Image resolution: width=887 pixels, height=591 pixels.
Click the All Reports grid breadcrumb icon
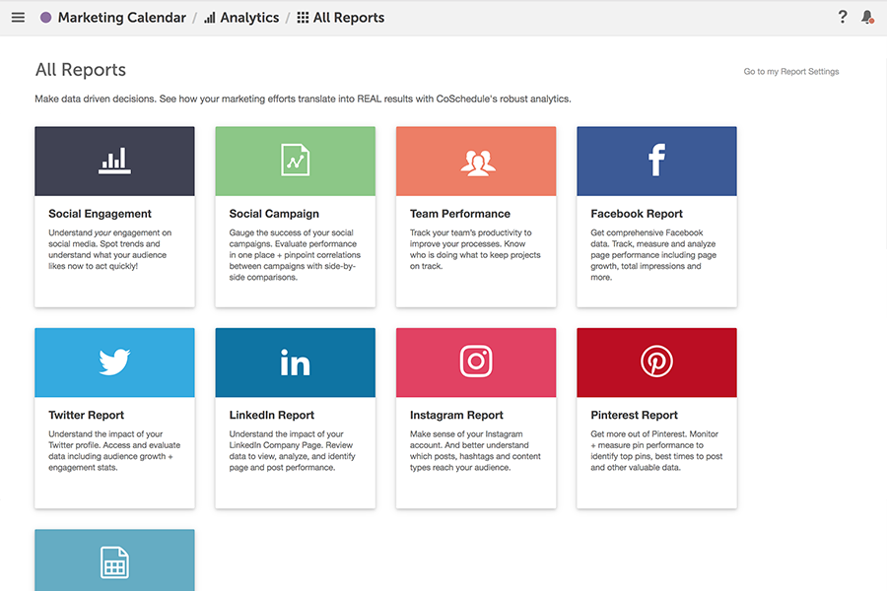click(303, 18)
